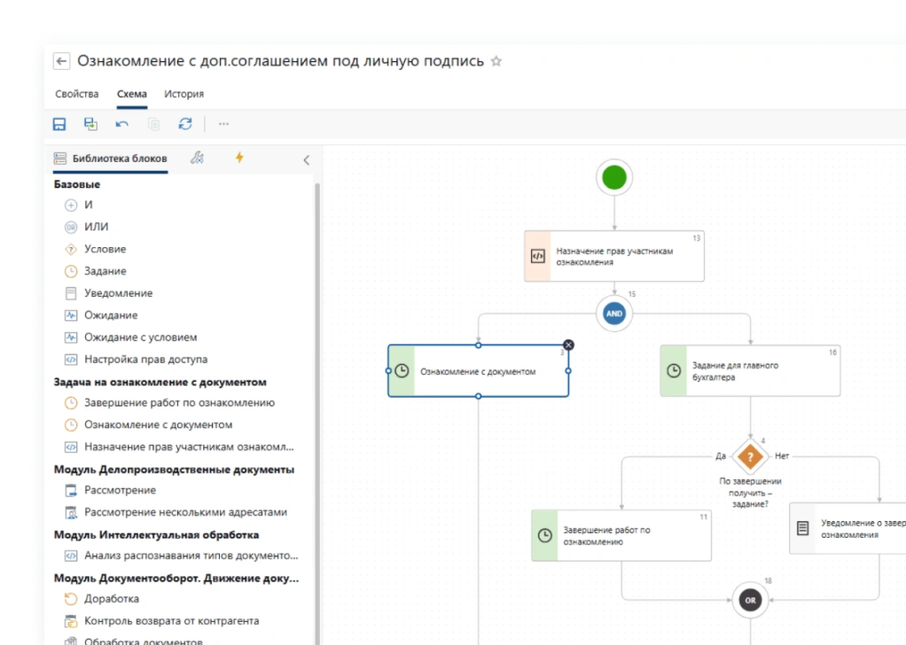The image size is (906, 645).
Task: Pick the Ожидание с условием block
Action: [140, 338]
